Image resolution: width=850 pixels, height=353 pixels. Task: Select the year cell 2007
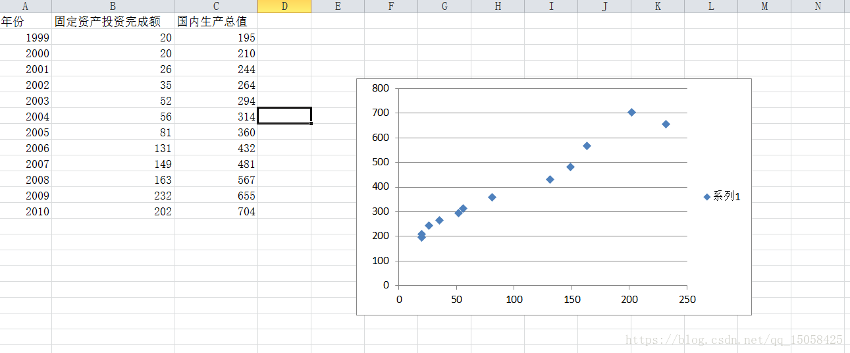[x=26, y=163]
